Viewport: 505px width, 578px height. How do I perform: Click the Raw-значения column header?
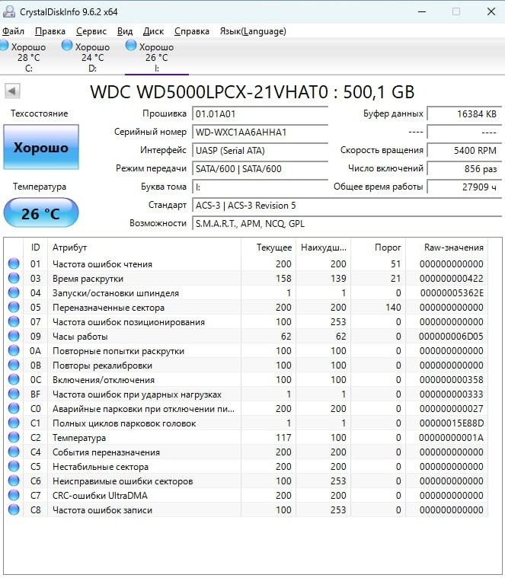click(447, 247)
